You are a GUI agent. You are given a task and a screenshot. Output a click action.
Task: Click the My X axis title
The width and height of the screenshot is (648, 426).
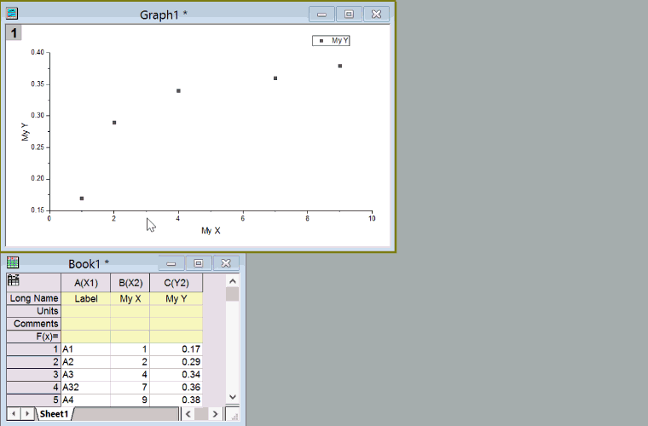click(211, 231)
